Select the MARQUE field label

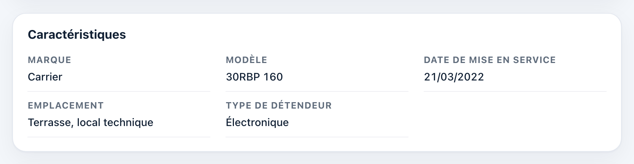click(50, 60)
